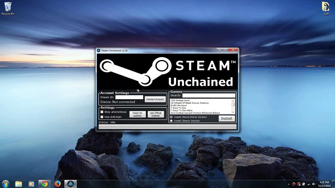Click the idle progress bar at the bottom
The height and width of the screenshot is (188, 335).
point(167,127)
